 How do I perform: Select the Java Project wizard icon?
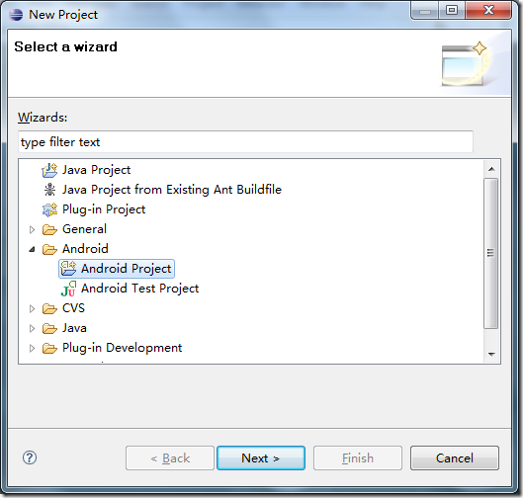point(49,170)
